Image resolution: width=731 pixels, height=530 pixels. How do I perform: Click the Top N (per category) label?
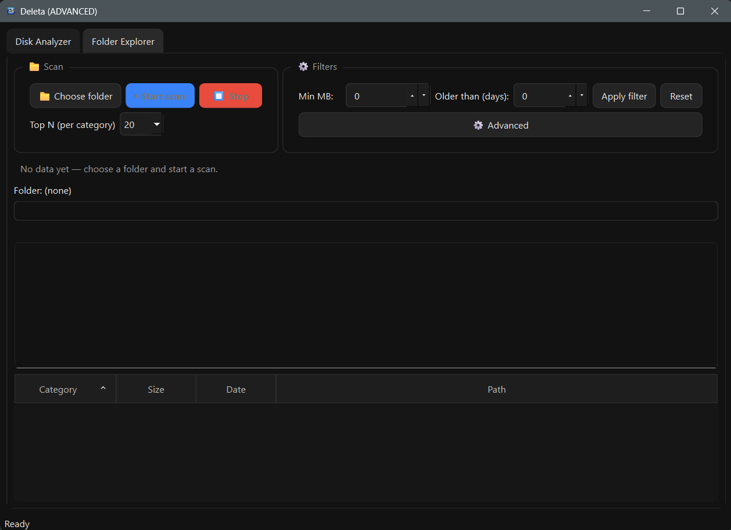(x=73, y=125)
